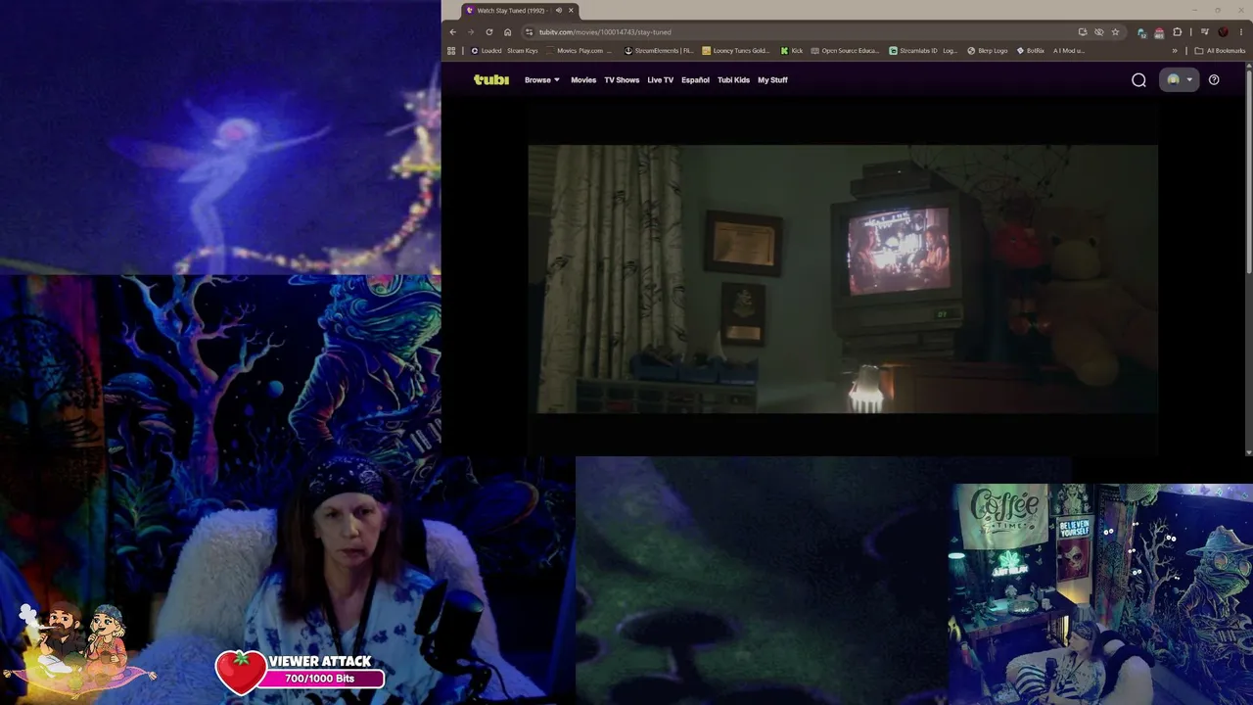Screen dimensions: 1253x705
Task: Open the apps grid in bookmarks bar
Action: point(451,51)
